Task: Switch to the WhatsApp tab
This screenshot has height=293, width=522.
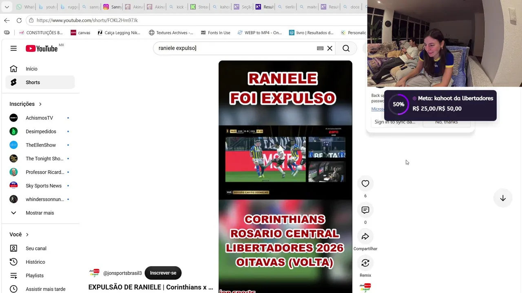Action: coord(25,7)
